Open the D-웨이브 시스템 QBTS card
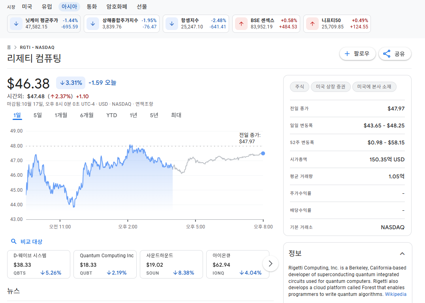Viewport: 425px width, 303px height. [39, 264]
